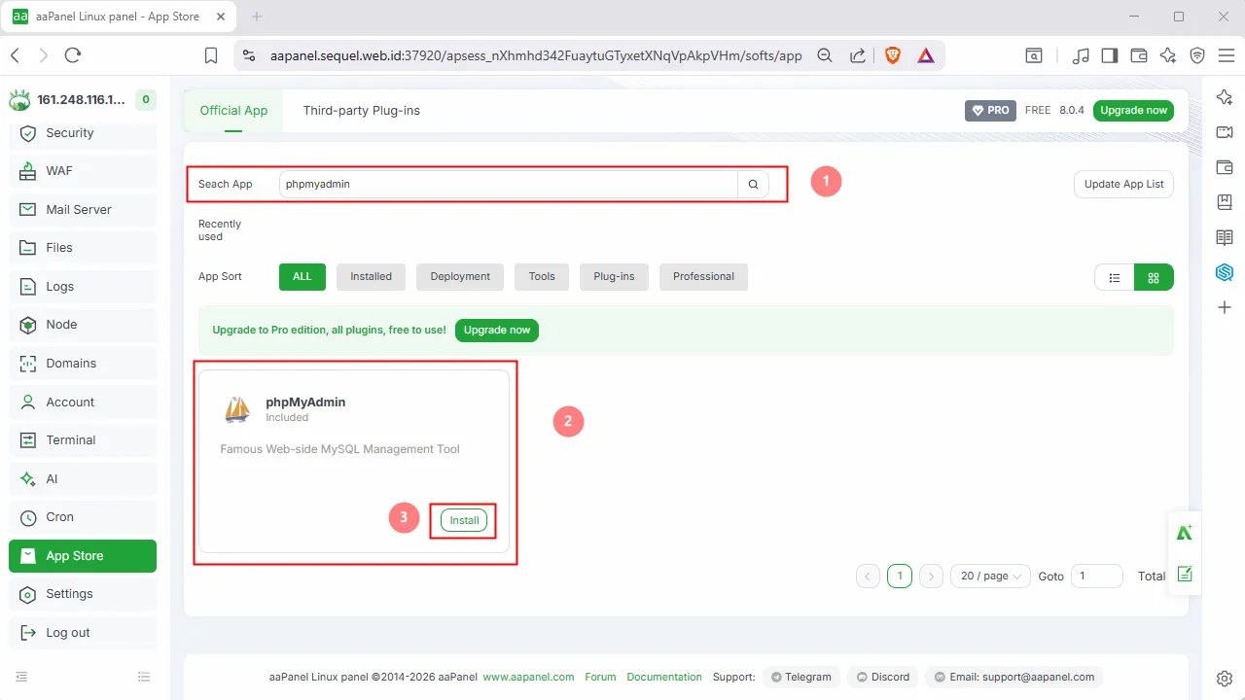Open the 20 / page dropdown

tap(990, 577)
